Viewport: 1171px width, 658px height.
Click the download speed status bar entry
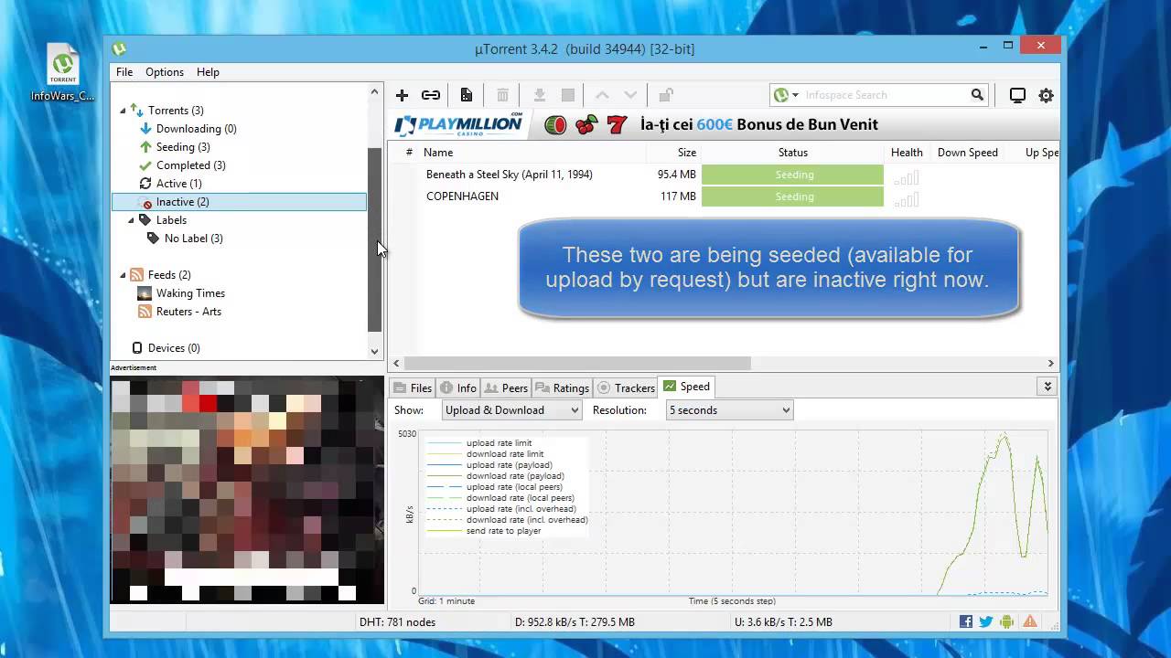(575, 622)
